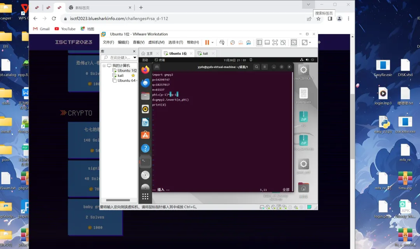
Task: Click the easy_z3.py desktop icon
Action: (383, 125)
